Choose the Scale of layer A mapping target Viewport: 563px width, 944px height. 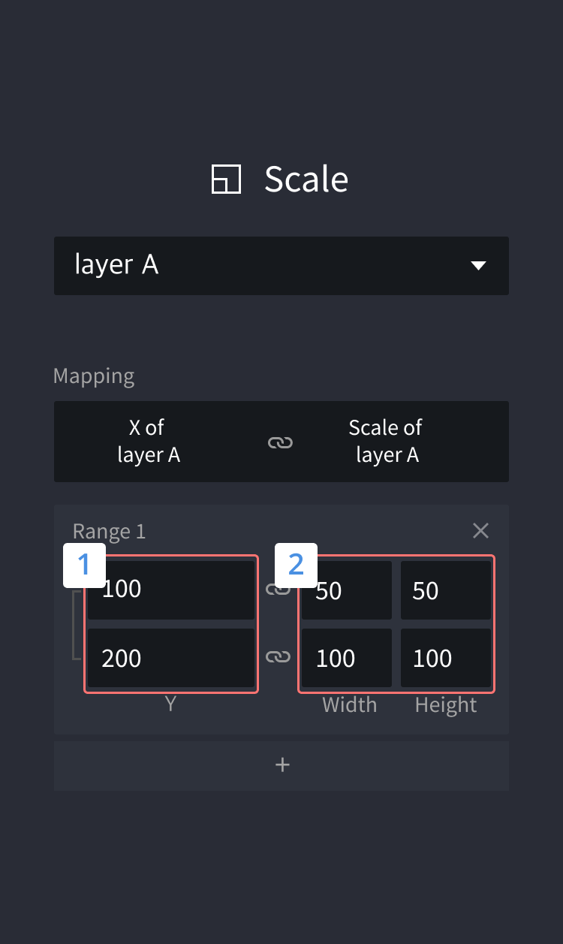tap(387, 441)
